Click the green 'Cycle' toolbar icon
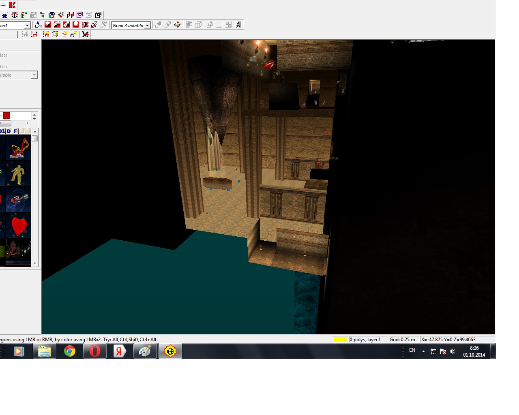 coord(43,15)
